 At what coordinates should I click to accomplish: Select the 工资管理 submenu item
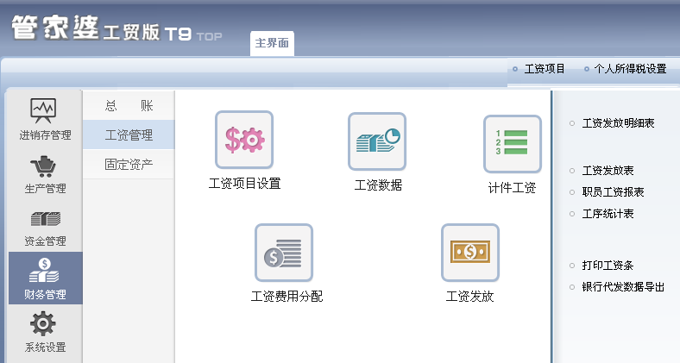(x=129, y=135)
